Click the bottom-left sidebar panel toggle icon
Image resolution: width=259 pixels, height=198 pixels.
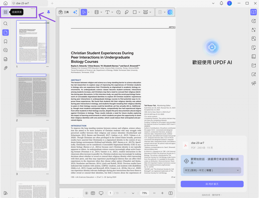pos(6,193)
